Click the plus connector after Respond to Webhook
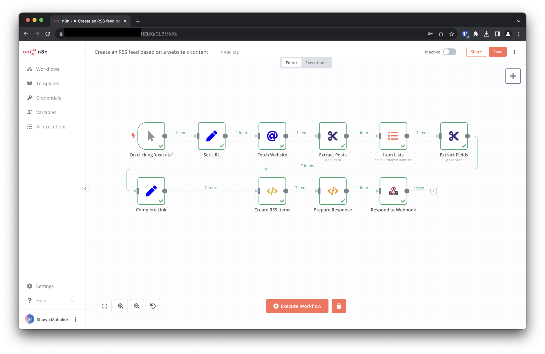Screen dimensions: 545x354 click(433, 191)
